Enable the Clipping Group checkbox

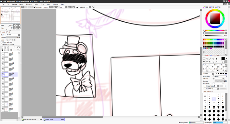pyautogui.click(x=2, y=42)
